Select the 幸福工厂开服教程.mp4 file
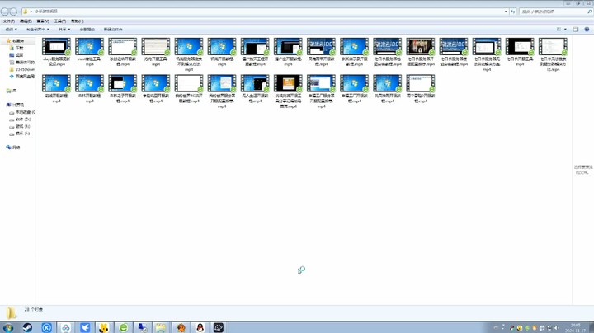 tap(354, 89)
